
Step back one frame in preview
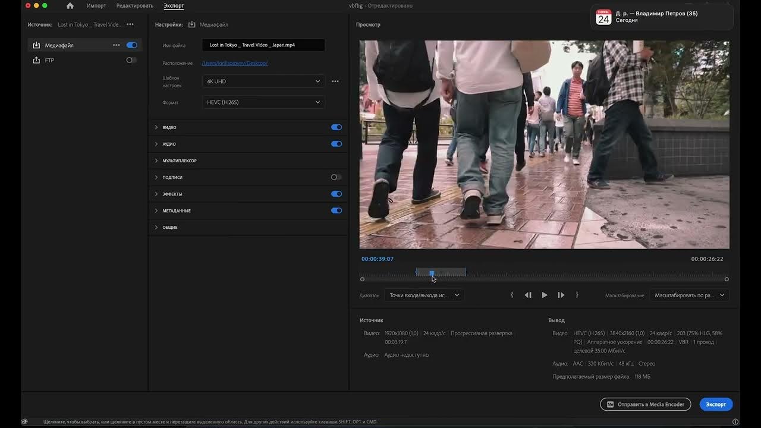coord(528,295)
